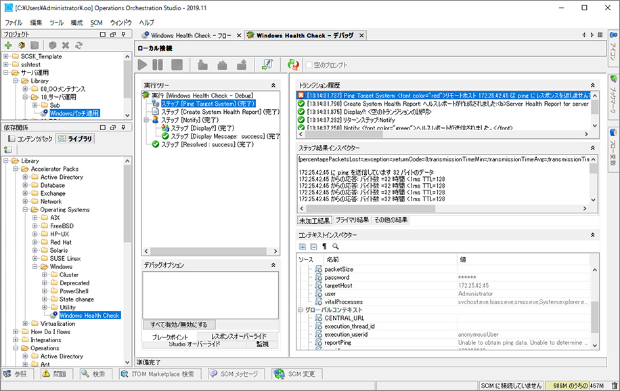Click the Play button in debugger toolbar
The image size is (620, 391).
(x=143, y=65)
